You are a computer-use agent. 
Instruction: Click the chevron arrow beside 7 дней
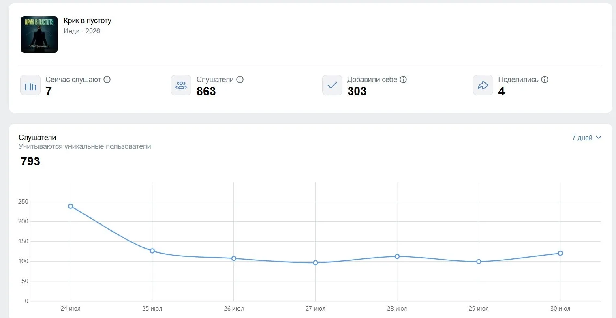pos(599,138)
